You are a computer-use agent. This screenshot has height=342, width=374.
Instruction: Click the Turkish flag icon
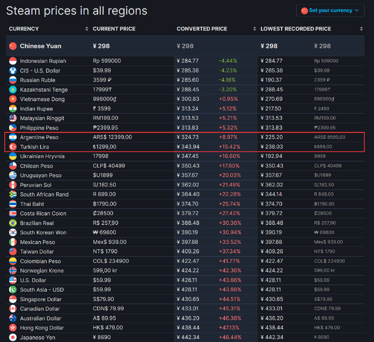[13, 147]
